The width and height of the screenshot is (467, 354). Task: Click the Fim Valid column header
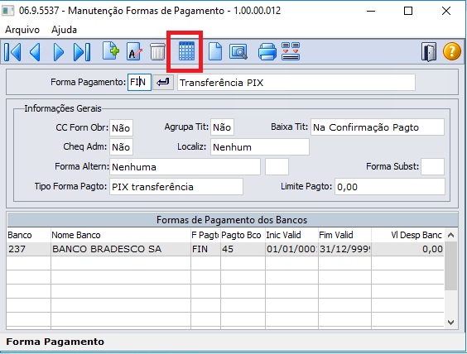tap(344, 235)
